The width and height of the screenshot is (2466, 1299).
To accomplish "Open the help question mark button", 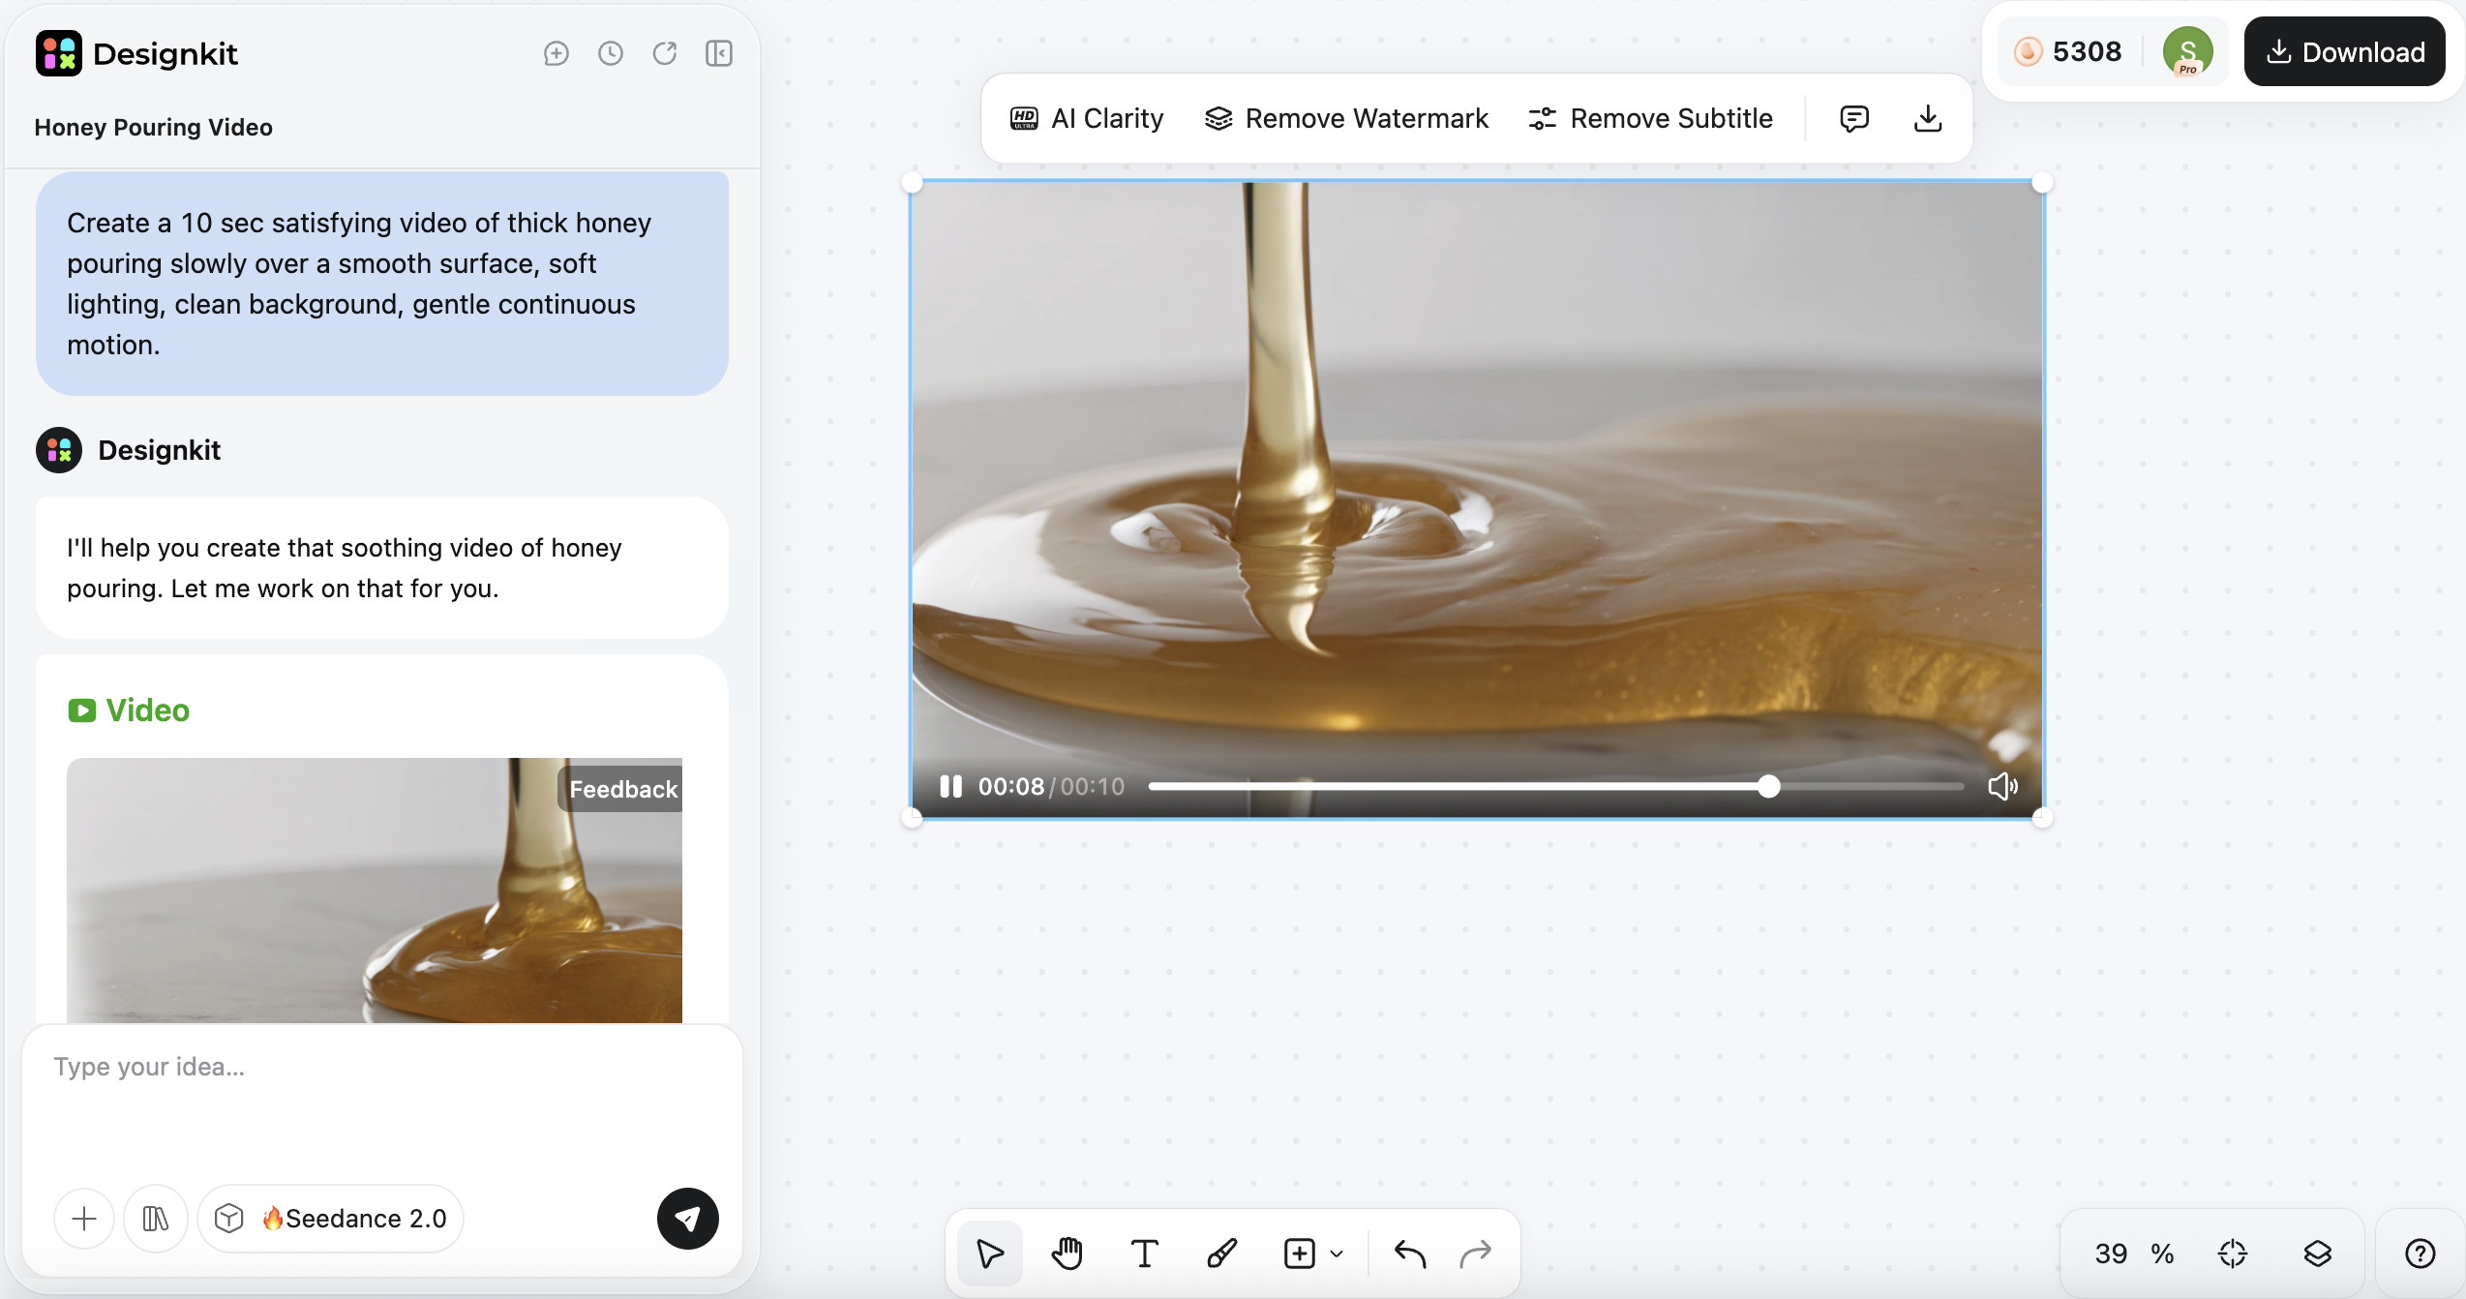I will click(x=2420, y=1254).
